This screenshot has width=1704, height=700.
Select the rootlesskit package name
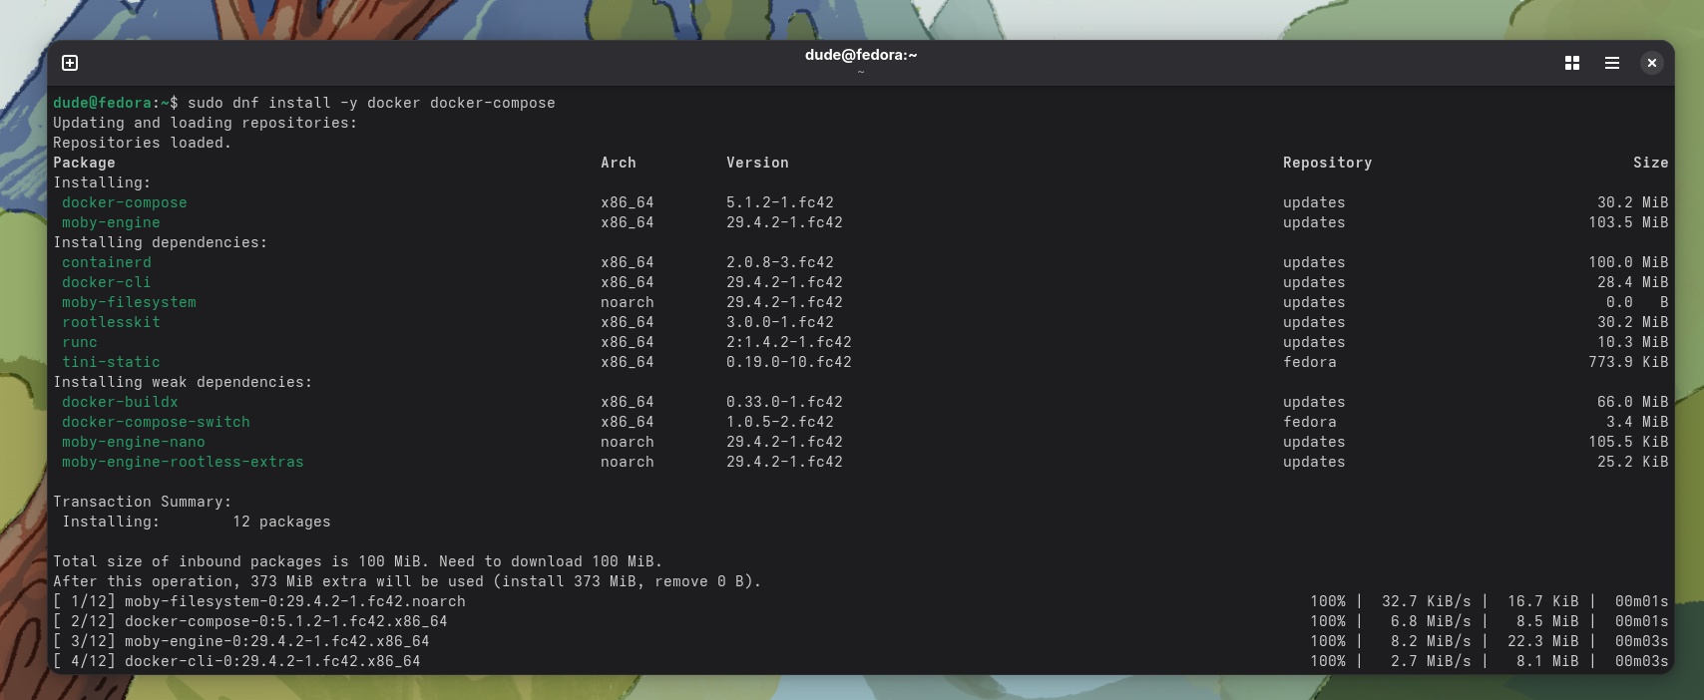pyautogui.click(x=111, y=322)
